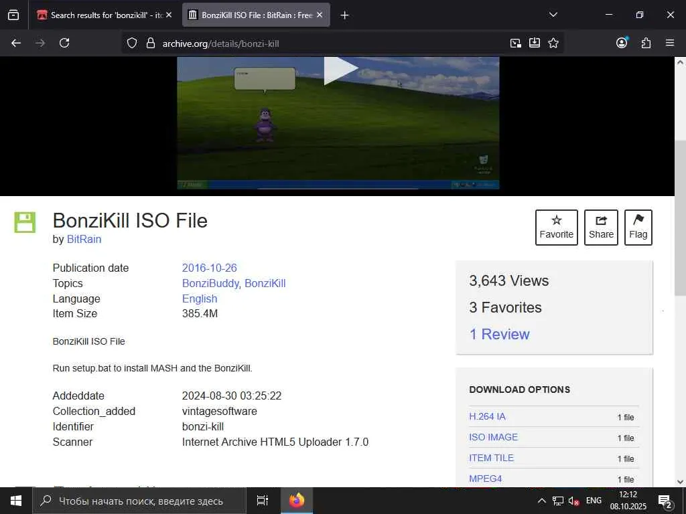Reload the current page
Image resolution: width=686 pixels, height=514 pixels.
coord(64,43)
